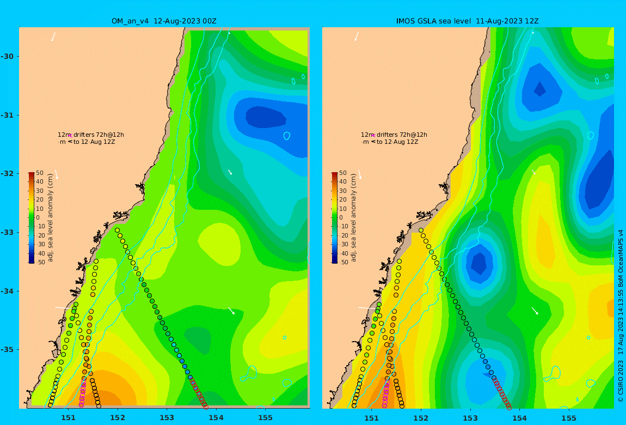
Task: Click the OM_an_v4 12-Aug-2023 00Z map title
Action: pos(164,21)
